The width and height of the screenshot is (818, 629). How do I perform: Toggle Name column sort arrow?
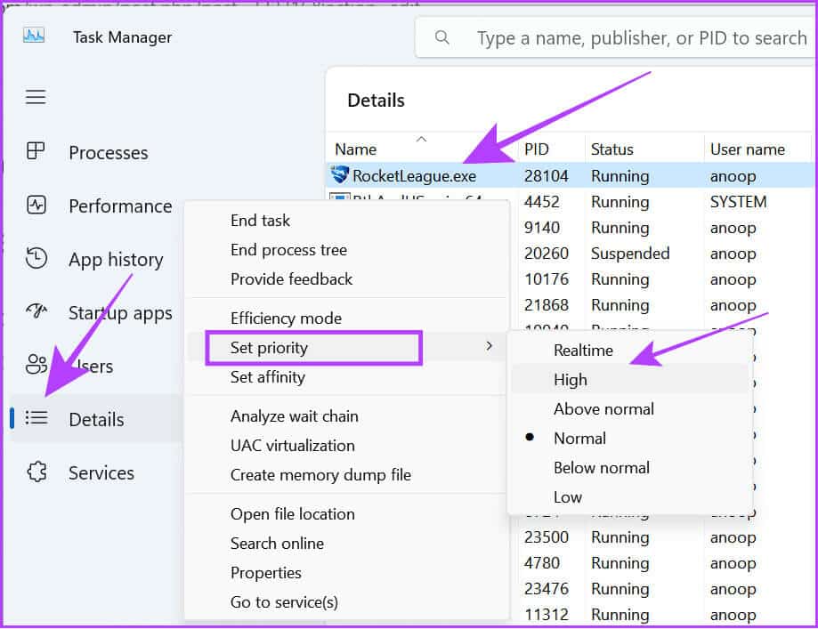click(422, 139)
